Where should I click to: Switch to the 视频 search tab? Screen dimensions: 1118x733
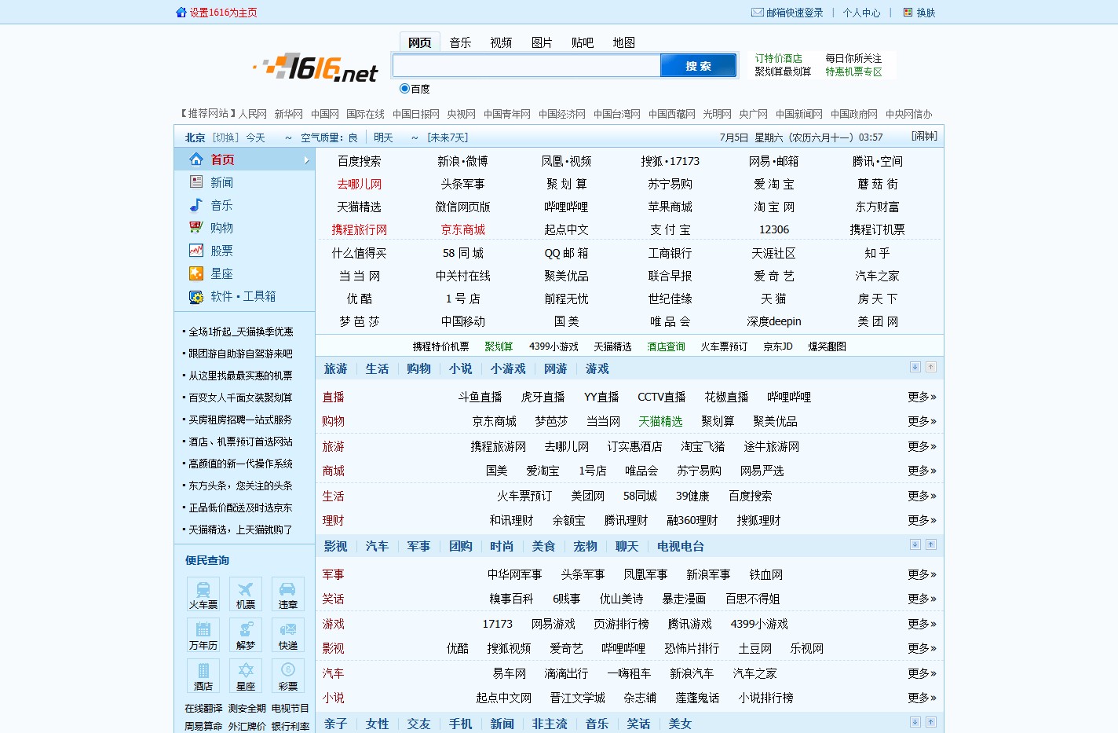pos(501,42)
